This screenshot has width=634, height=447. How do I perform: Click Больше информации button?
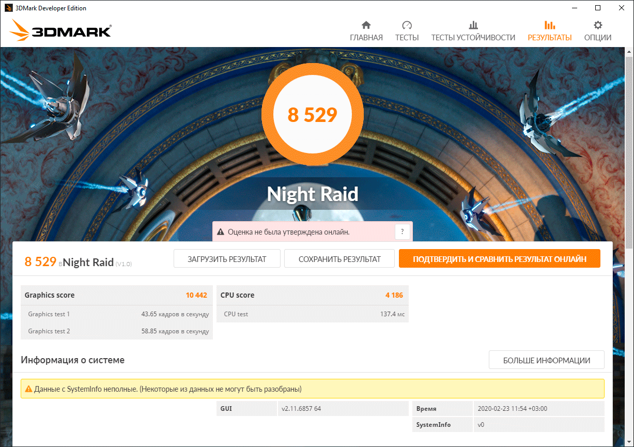tap(547, 360)
